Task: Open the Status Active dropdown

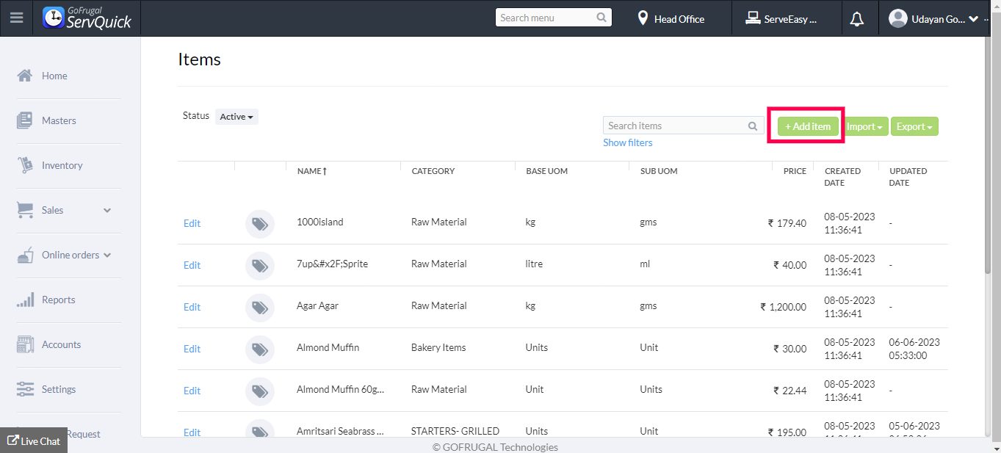Action: coord(236,117)
